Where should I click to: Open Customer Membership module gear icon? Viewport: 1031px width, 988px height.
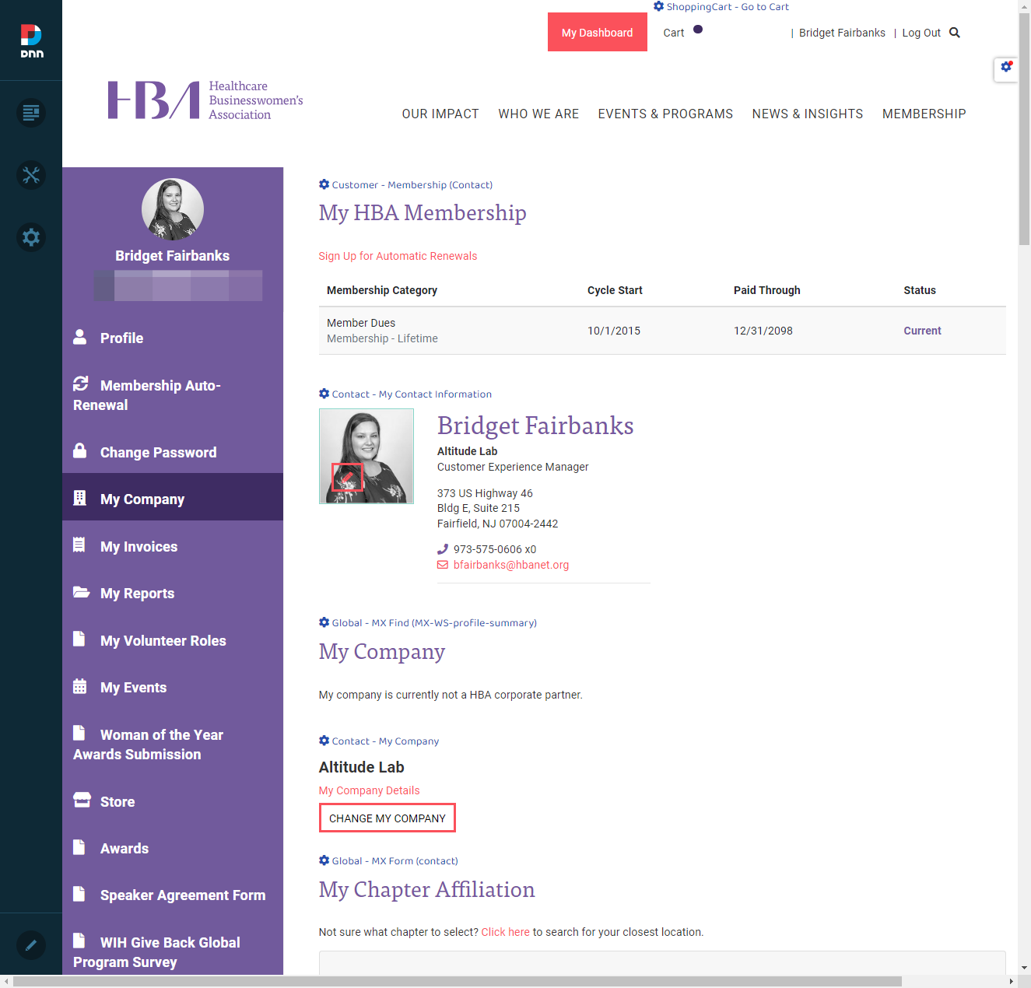pyautogui.click(x=324, y=184)
